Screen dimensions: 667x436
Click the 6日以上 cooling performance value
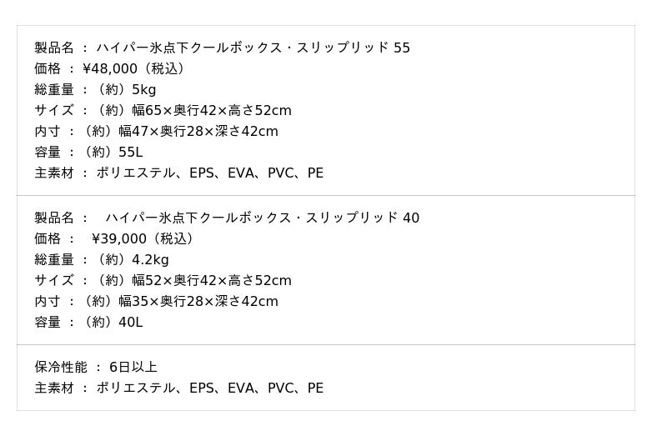tap(133, 368)
